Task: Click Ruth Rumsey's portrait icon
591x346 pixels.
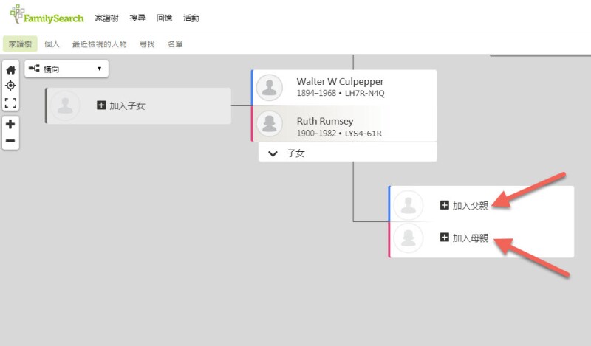Action: [270, 123]
